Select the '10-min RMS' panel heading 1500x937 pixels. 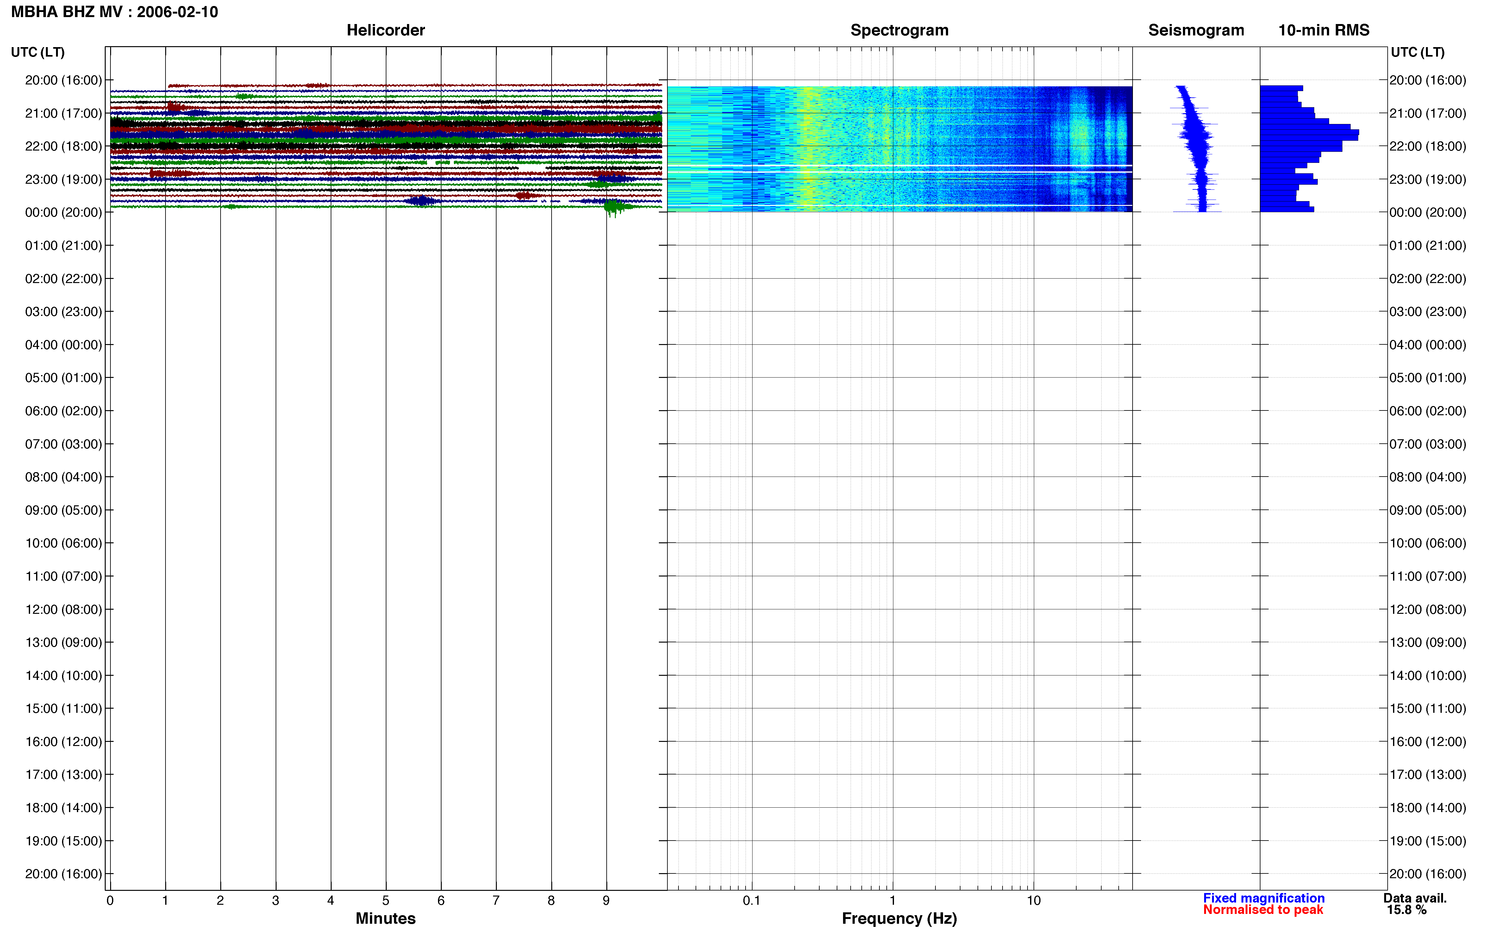click(1324, 30)
